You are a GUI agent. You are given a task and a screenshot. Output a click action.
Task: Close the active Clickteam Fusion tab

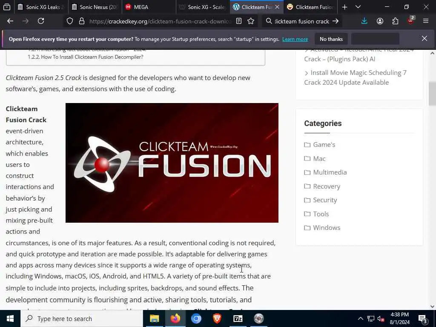tap(277, 7)
